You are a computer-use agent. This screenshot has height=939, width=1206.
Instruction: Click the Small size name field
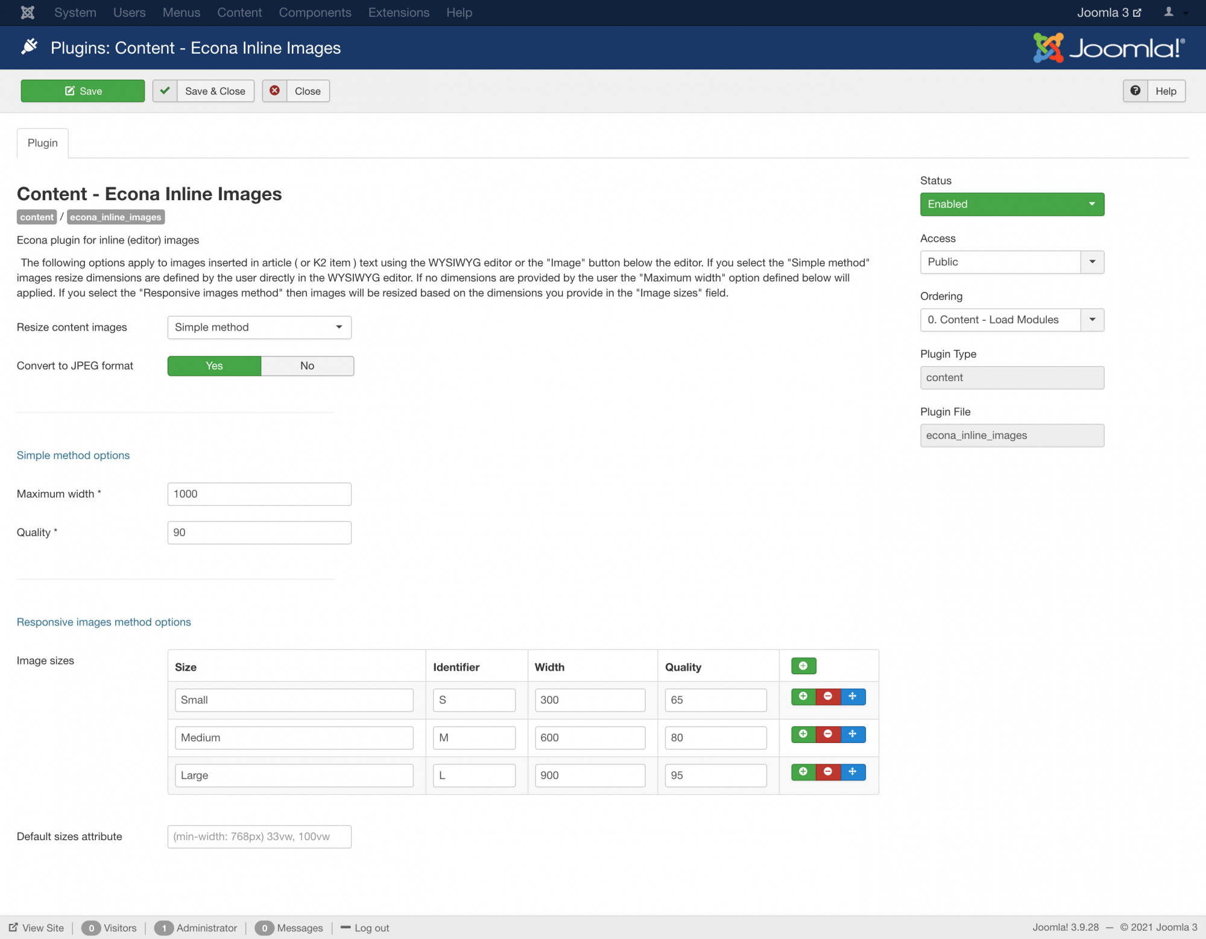[294, 700]
